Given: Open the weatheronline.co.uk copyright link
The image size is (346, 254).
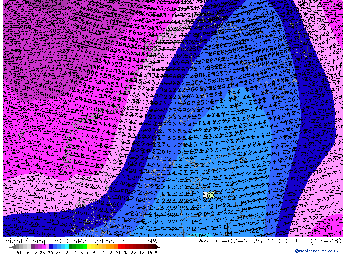Looking at the screenshot, I should click(x=317, y=251).
